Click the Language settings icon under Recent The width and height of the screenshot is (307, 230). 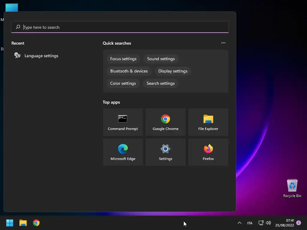click(17, 55)
